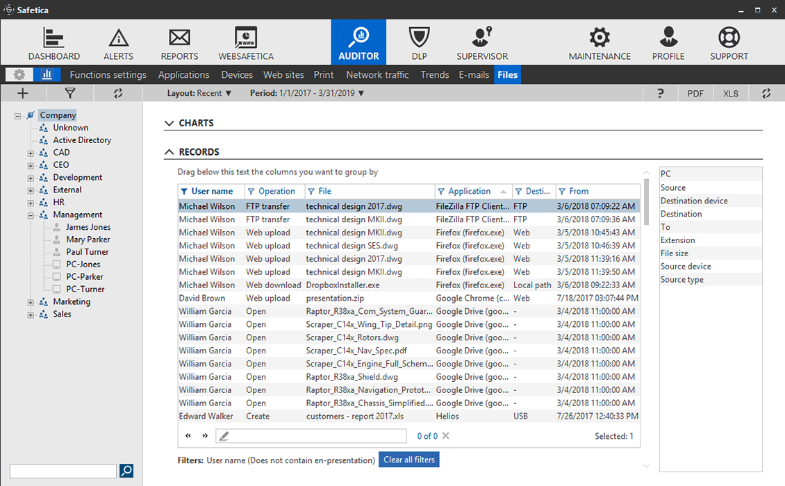Viewport: 785px width, 486px height.
Task: Click the funnel filter icon above tree
Action: 69,93
